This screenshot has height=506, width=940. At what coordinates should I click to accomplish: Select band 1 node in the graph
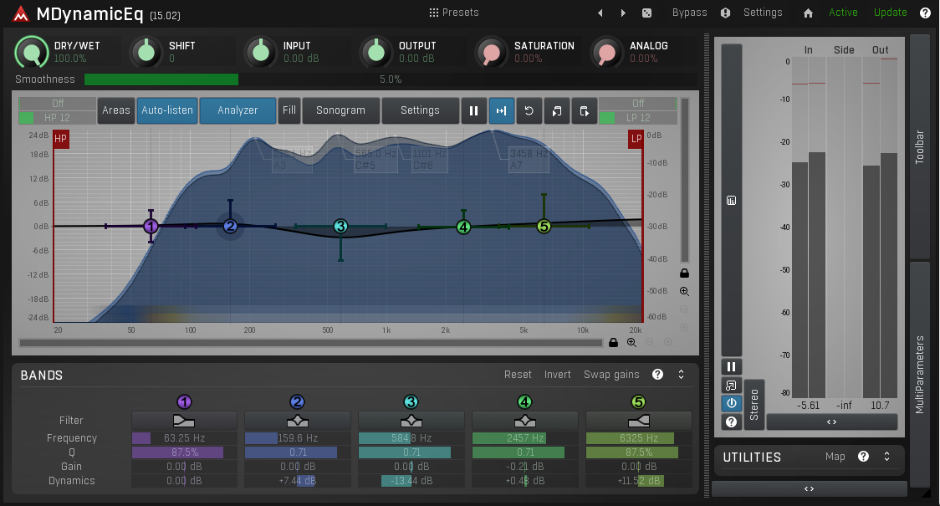[151, 226]
